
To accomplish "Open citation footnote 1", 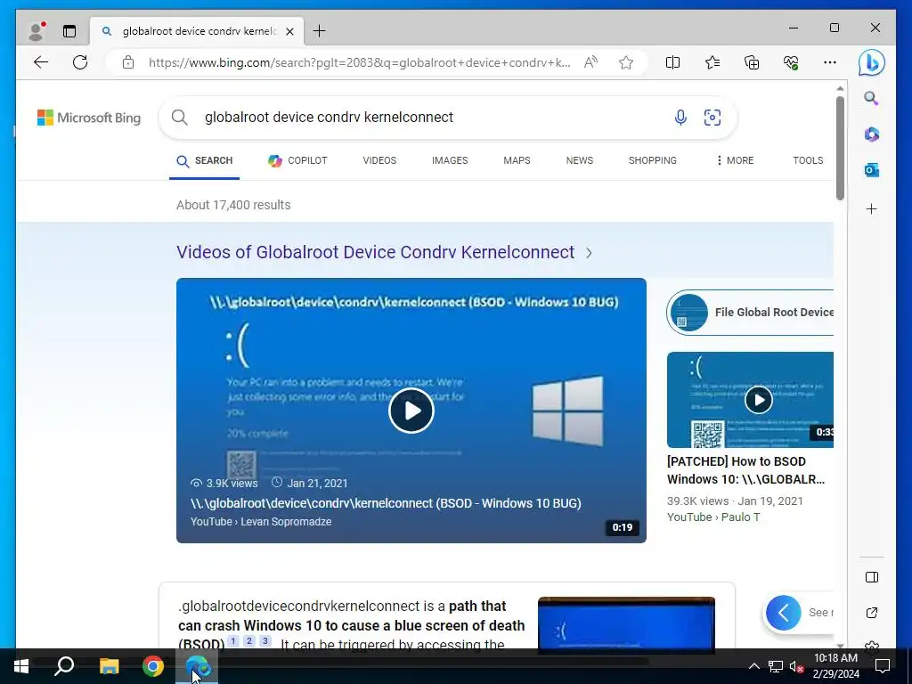I will (x=233, y=641).
